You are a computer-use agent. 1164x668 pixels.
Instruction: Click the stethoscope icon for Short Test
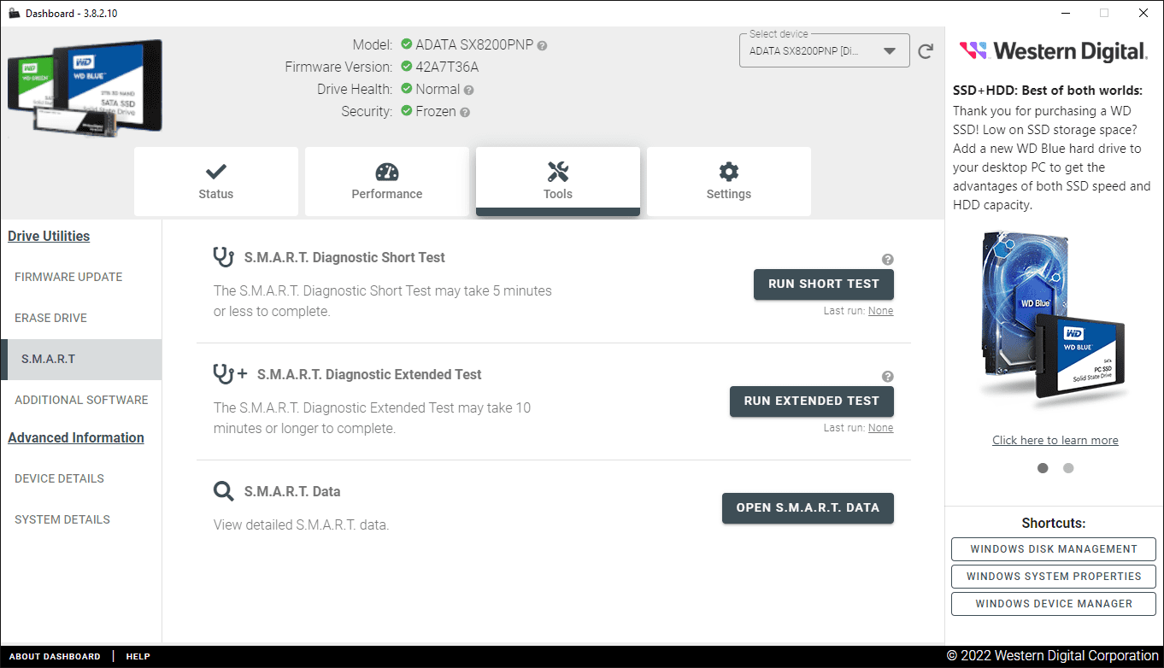[x=222, y=256]
